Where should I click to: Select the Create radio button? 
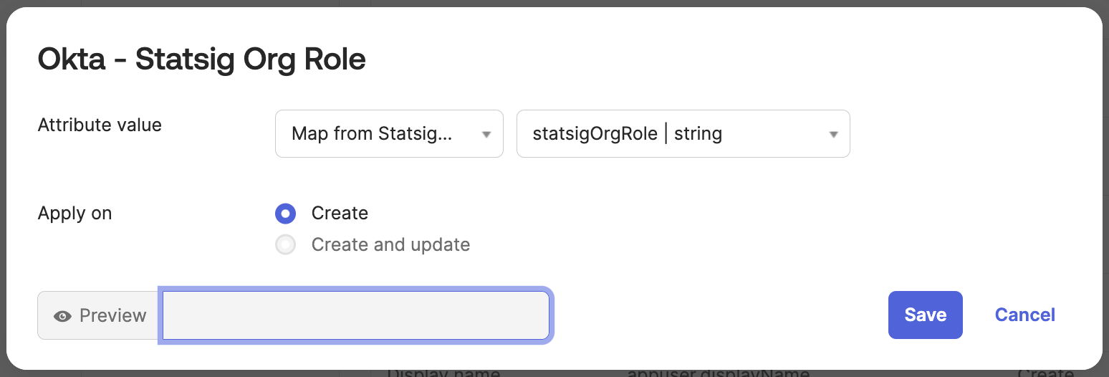pos(285,214)
